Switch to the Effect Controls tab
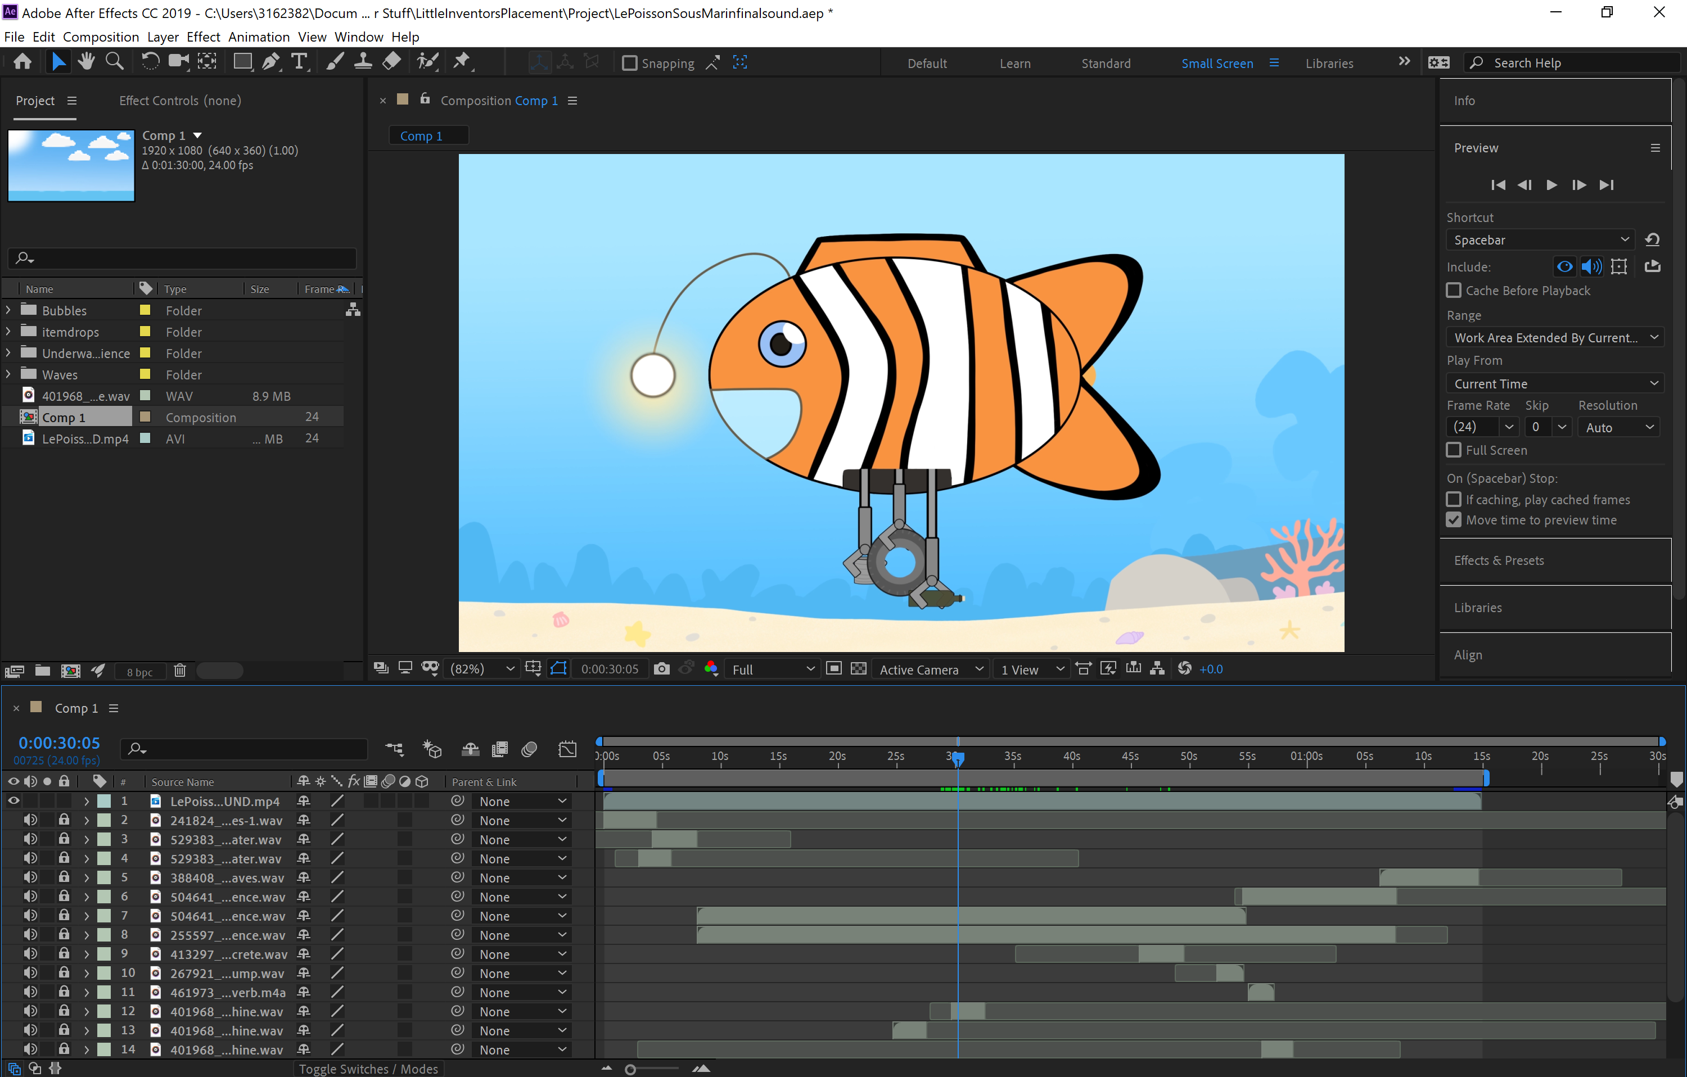The height and width of the screenshot is (1077, 1687). [179, 101]
